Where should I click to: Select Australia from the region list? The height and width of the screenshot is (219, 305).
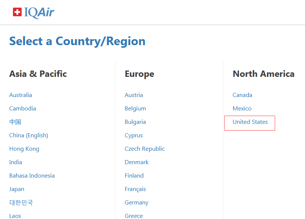[x=21, y=95]
